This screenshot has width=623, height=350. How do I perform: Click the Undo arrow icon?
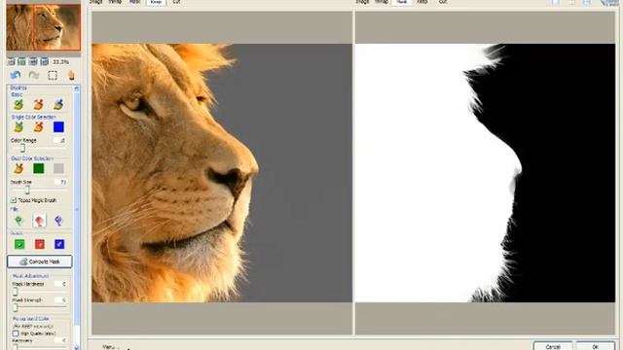16,75
